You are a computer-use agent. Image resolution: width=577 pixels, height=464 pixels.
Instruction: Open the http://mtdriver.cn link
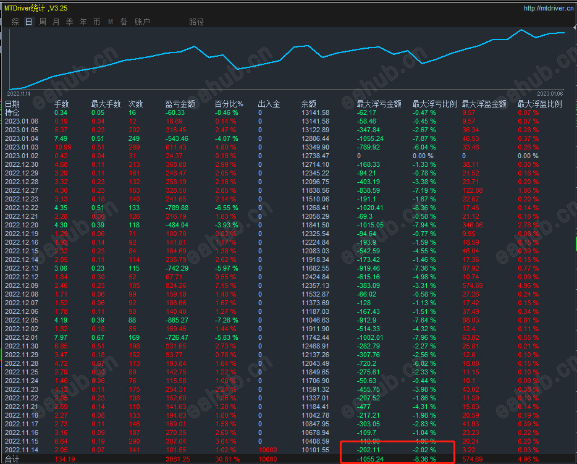[x=549, y=8]
